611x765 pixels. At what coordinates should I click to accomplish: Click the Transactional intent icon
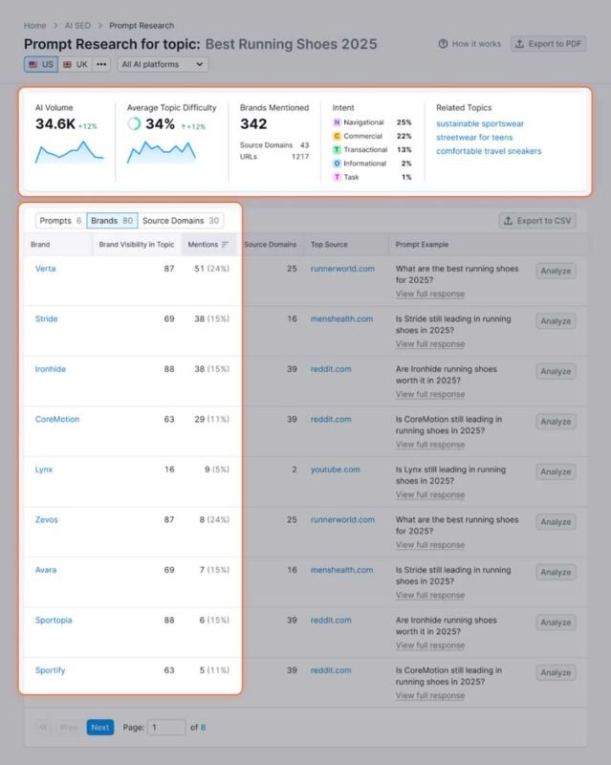coord(336,150)
